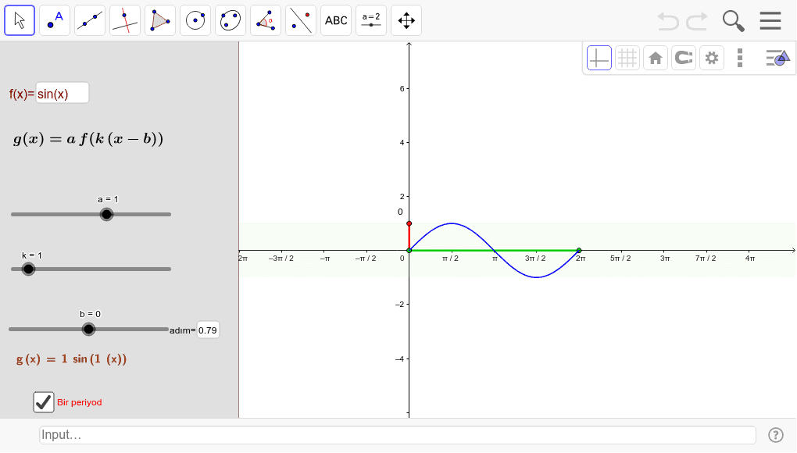This screenshot has width=797, height=453.
Task: Select the Perpendicular line tool
Action: 125,20
